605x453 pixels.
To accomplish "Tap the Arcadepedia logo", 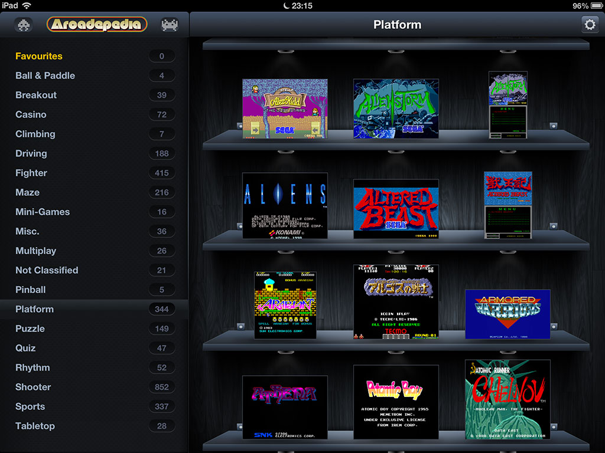I will coord(97,25).
